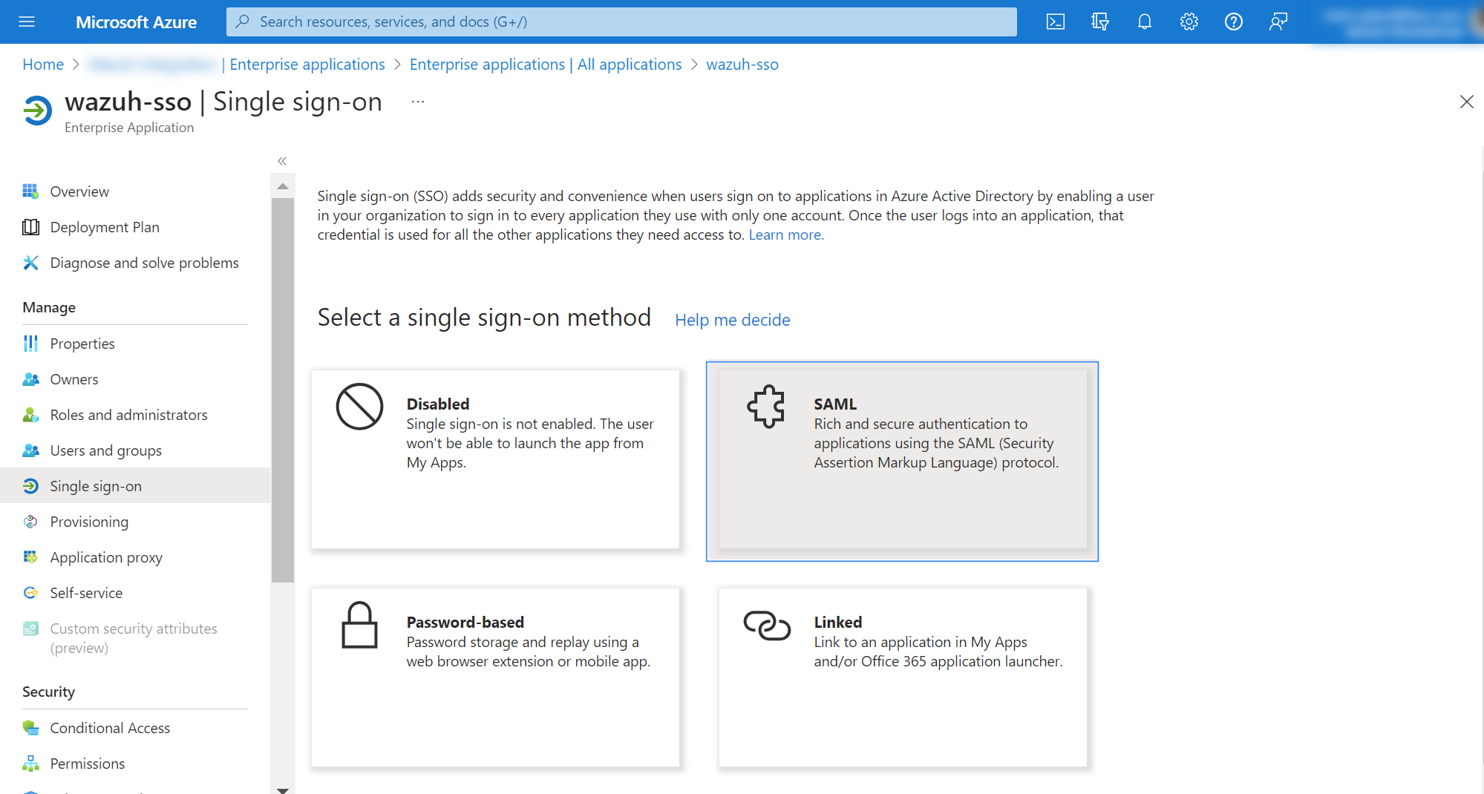Image resolution: width=1484 pixels, height=794 pixels.
Task: Open the portal settings gear
Action: pyautogui.click(x=1189, y=22)
